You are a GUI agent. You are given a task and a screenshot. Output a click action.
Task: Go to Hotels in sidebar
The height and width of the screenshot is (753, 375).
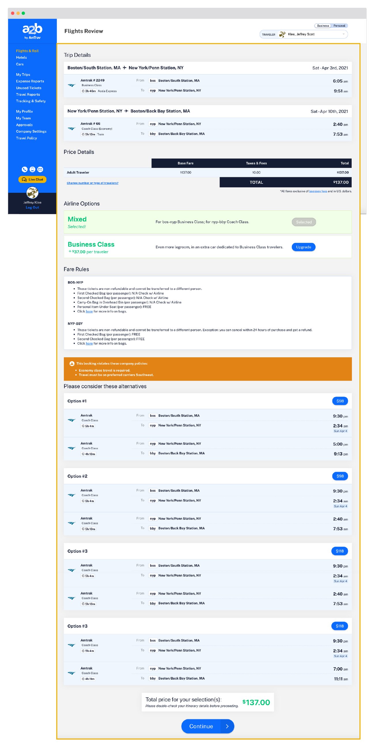pos(21,58)
